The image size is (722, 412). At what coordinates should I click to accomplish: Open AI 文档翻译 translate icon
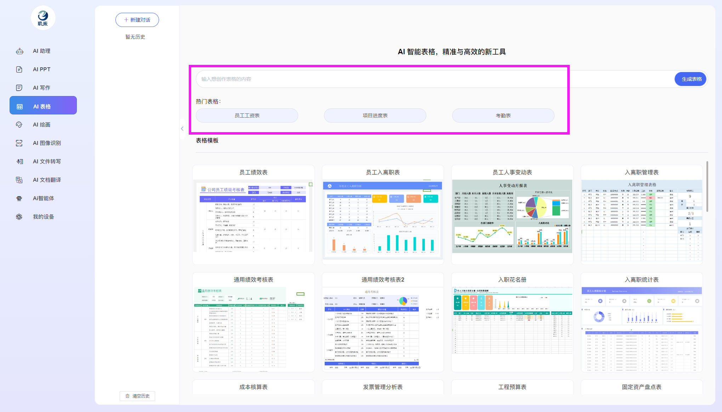[x=19, y=180]
